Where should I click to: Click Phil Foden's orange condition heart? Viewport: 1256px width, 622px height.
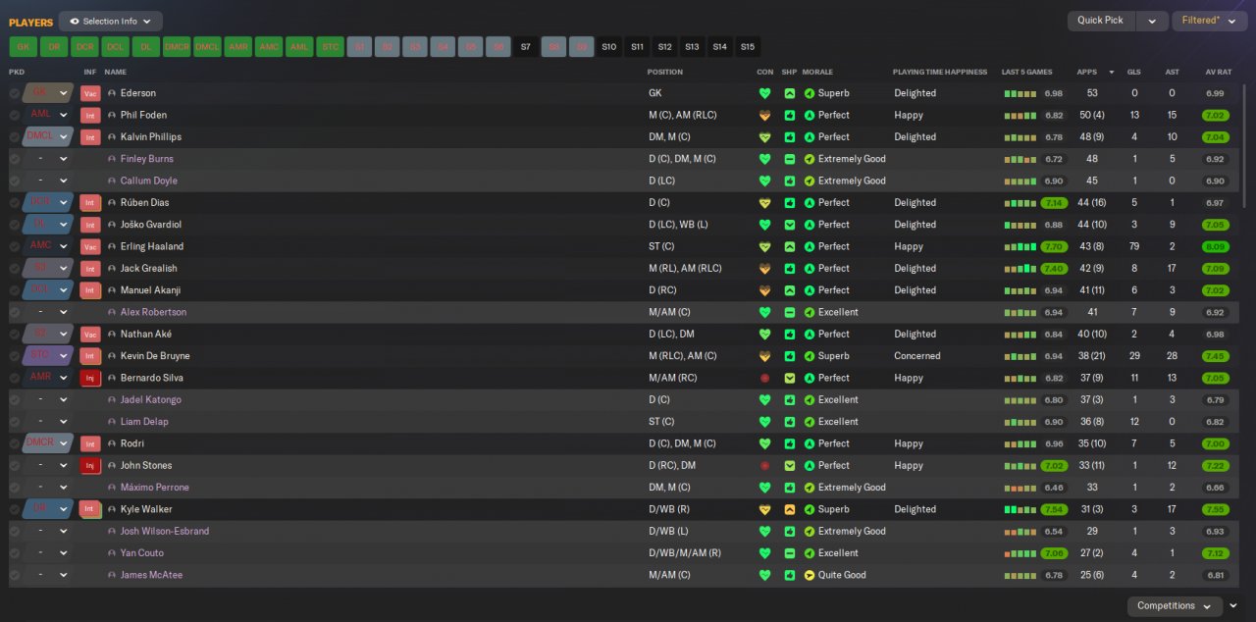point(765,115)
